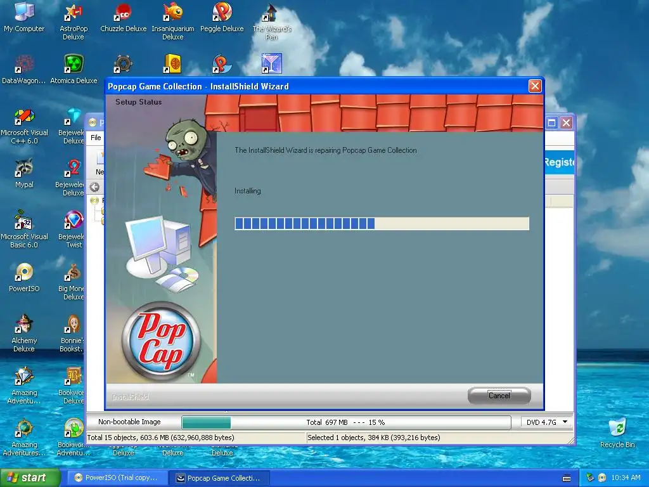Click the Register link in PowerISO

pyautogui.click(x=559, y=162)
